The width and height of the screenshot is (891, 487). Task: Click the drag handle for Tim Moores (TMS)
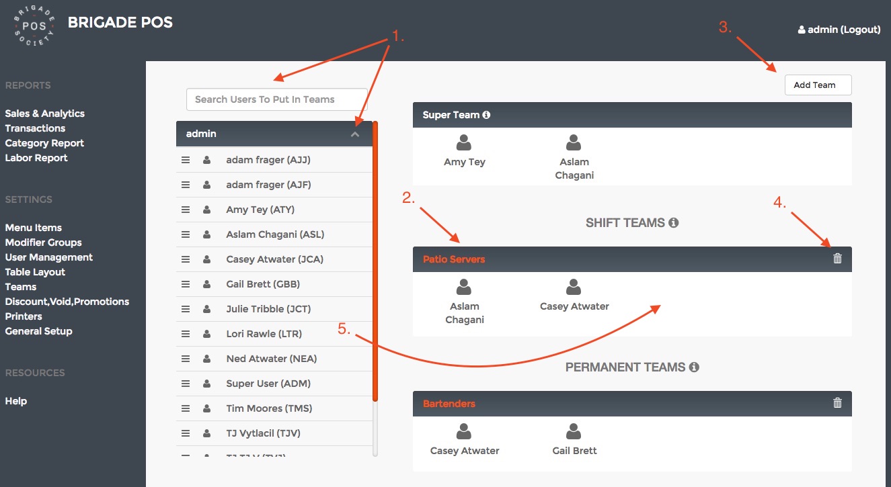186,408
